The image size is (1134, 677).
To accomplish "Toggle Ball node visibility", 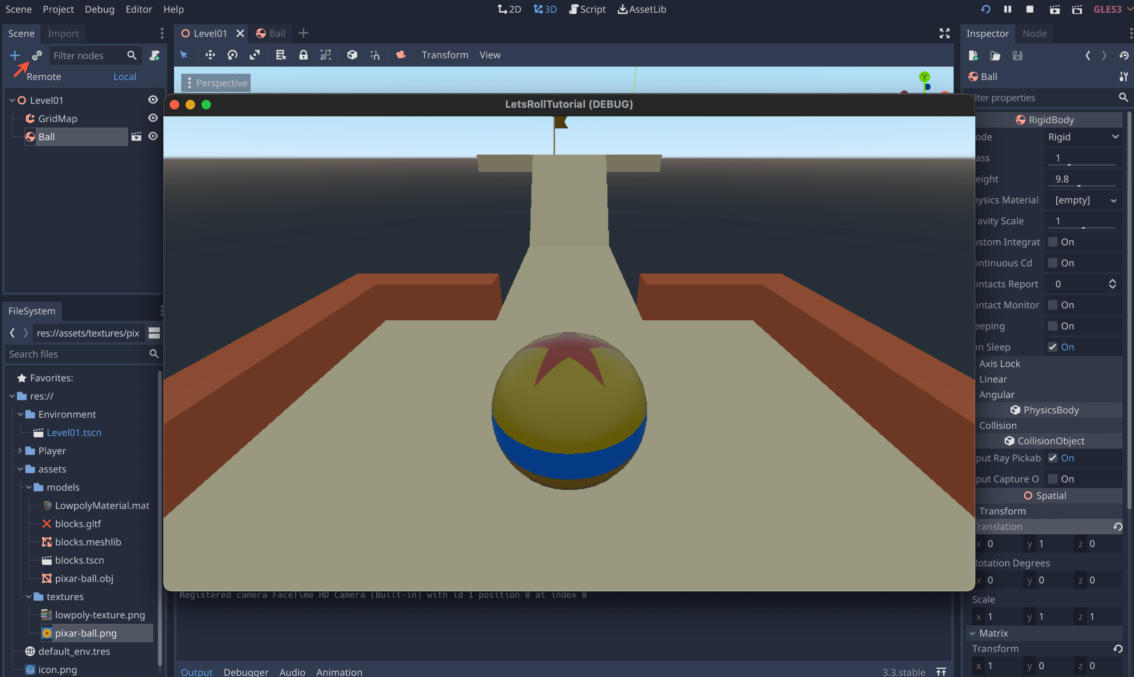I will coord(153,136).
